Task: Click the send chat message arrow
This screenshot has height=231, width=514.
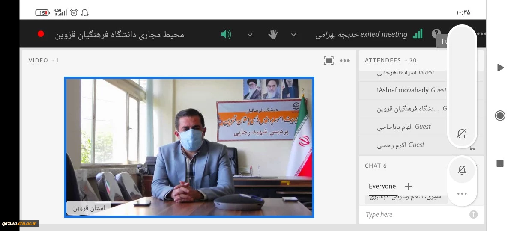Action: [x=473, y=215]
